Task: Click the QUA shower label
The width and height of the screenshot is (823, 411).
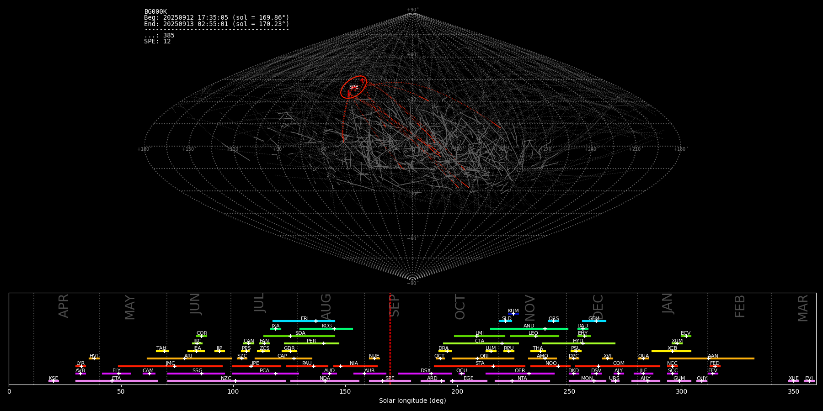Action: click(644, 356)
